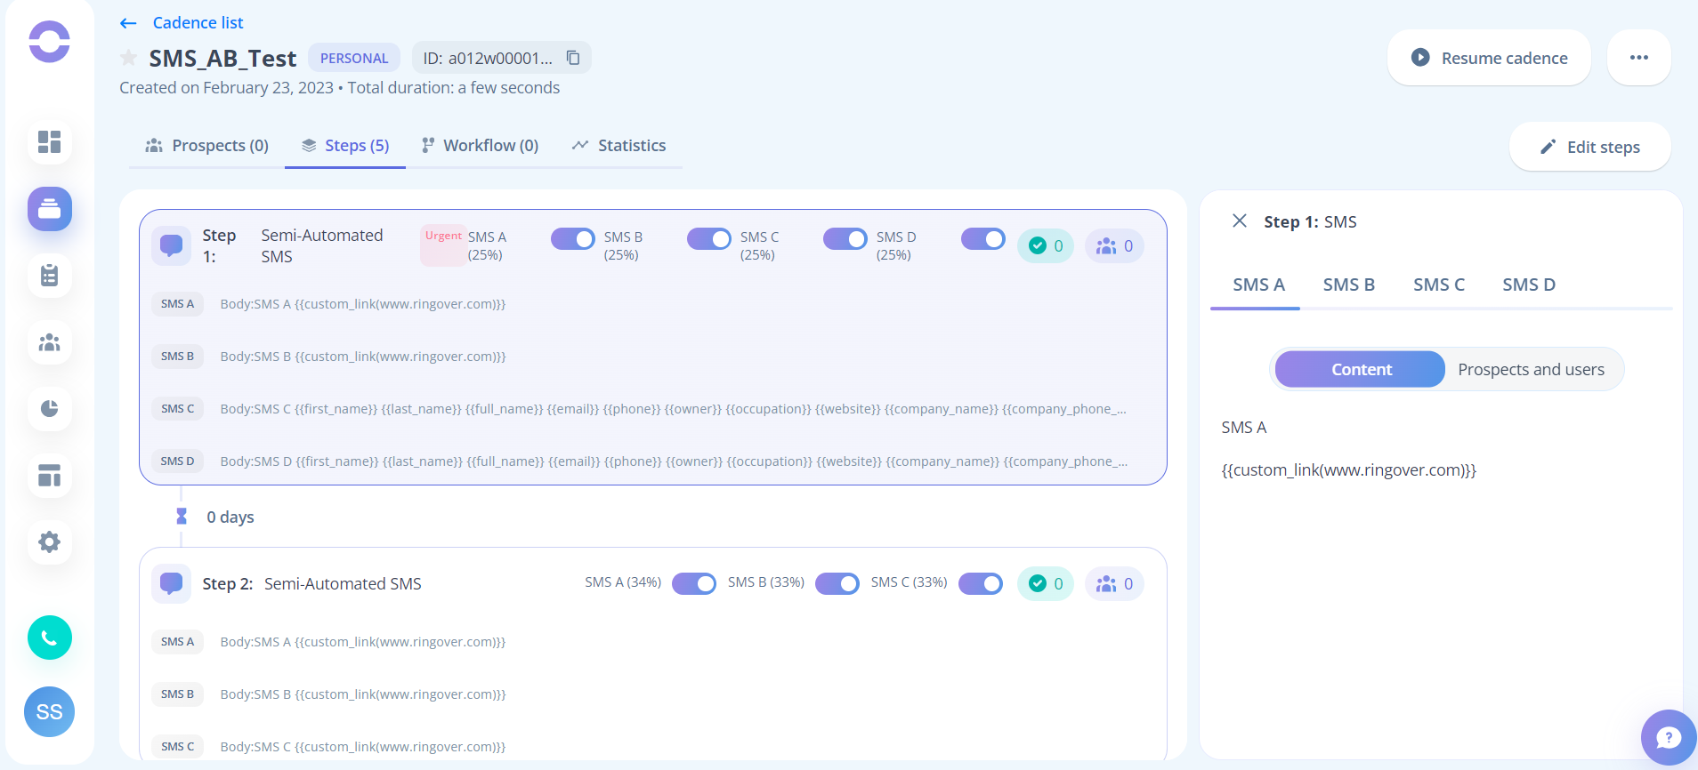The image size is (1698, 770).
Task: Toggle Step 2 SMS B (33%) switch
Action: coord(837,583)
